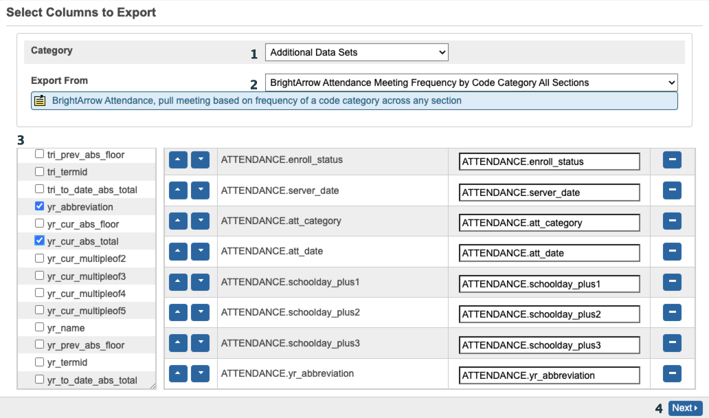Check the yr_cur_multipleof5 checkbox
This screenshot has height=418, width=709.
coord(39,310)
